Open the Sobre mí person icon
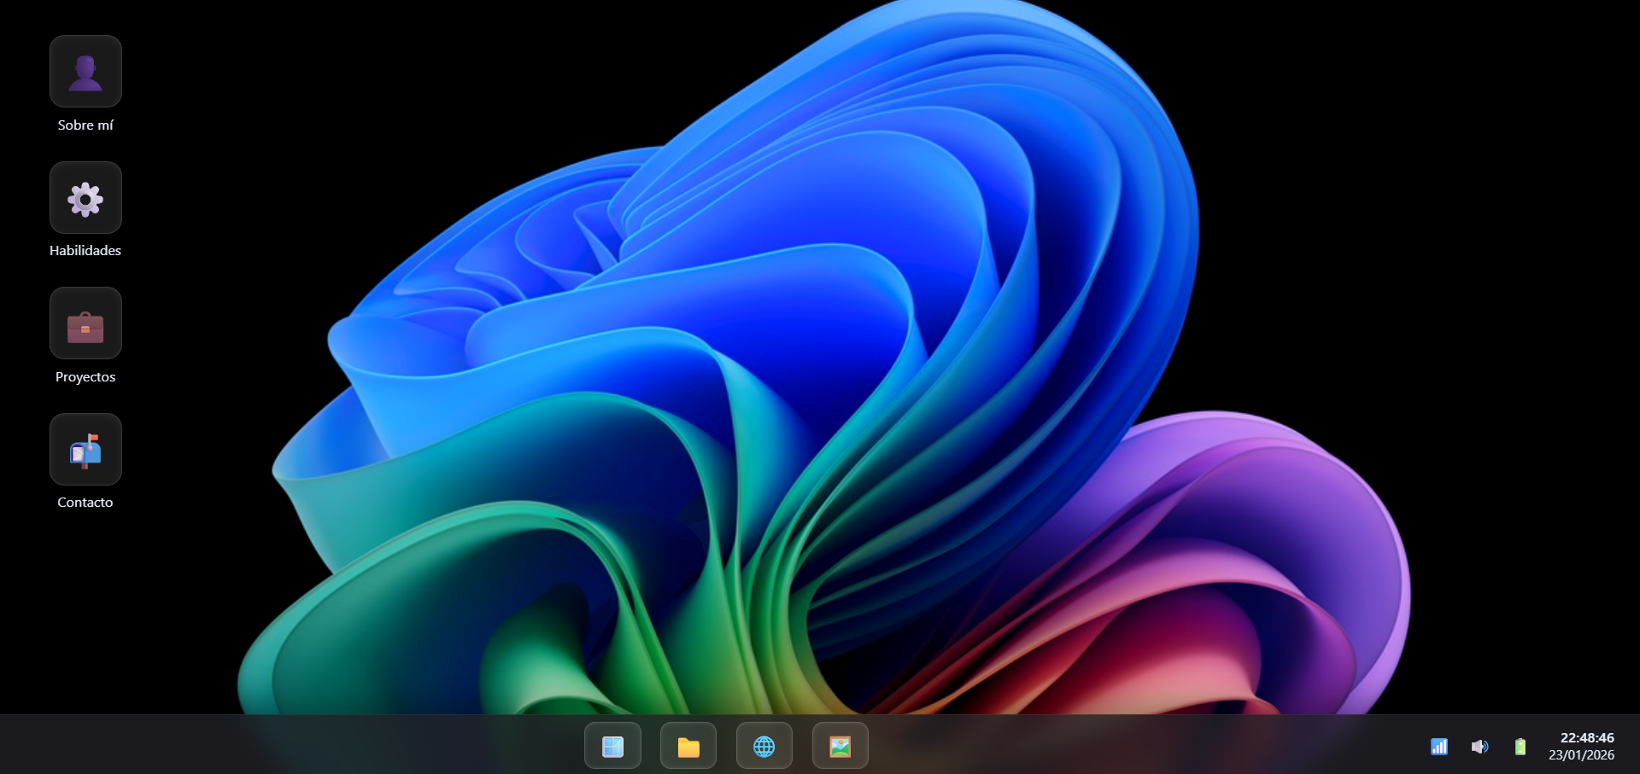This screenshot has height=774, width=1640. pyautogui.click(x=85, y=72)
